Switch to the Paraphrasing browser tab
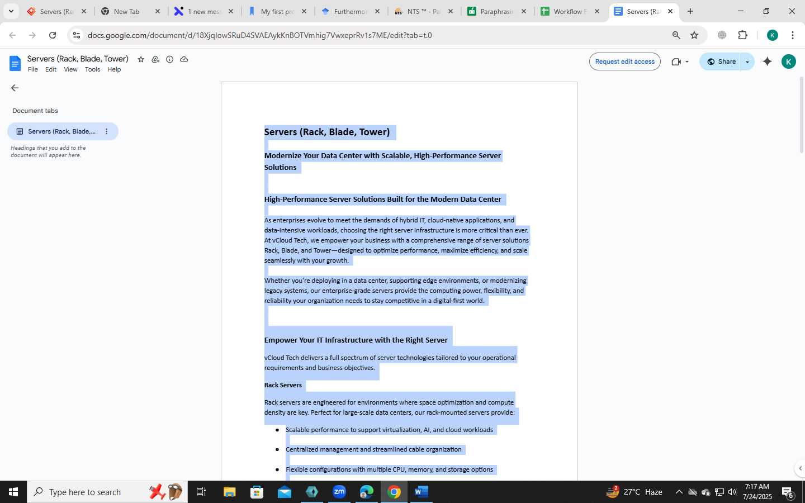Image resolution: width=805 pixels, height=503 pixels. (496, 11)
